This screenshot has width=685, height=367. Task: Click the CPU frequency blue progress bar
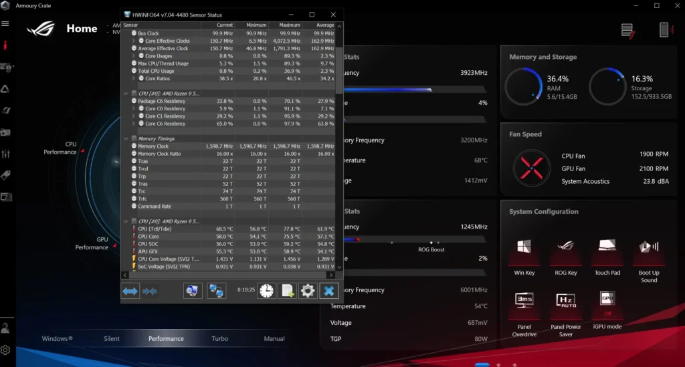[x=387, y=90]
